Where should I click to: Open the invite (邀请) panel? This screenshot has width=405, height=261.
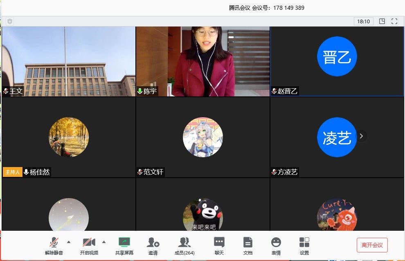(153, 245)
